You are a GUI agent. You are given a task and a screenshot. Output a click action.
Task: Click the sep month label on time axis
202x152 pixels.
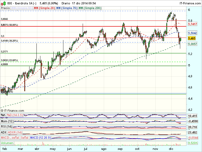pos(120,149)
